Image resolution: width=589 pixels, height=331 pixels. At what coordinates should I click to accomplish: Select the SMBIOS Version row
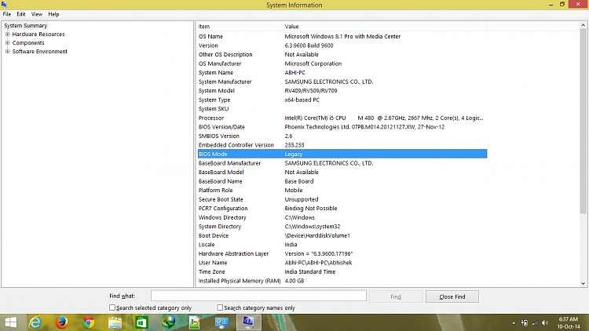pos(342,136)
